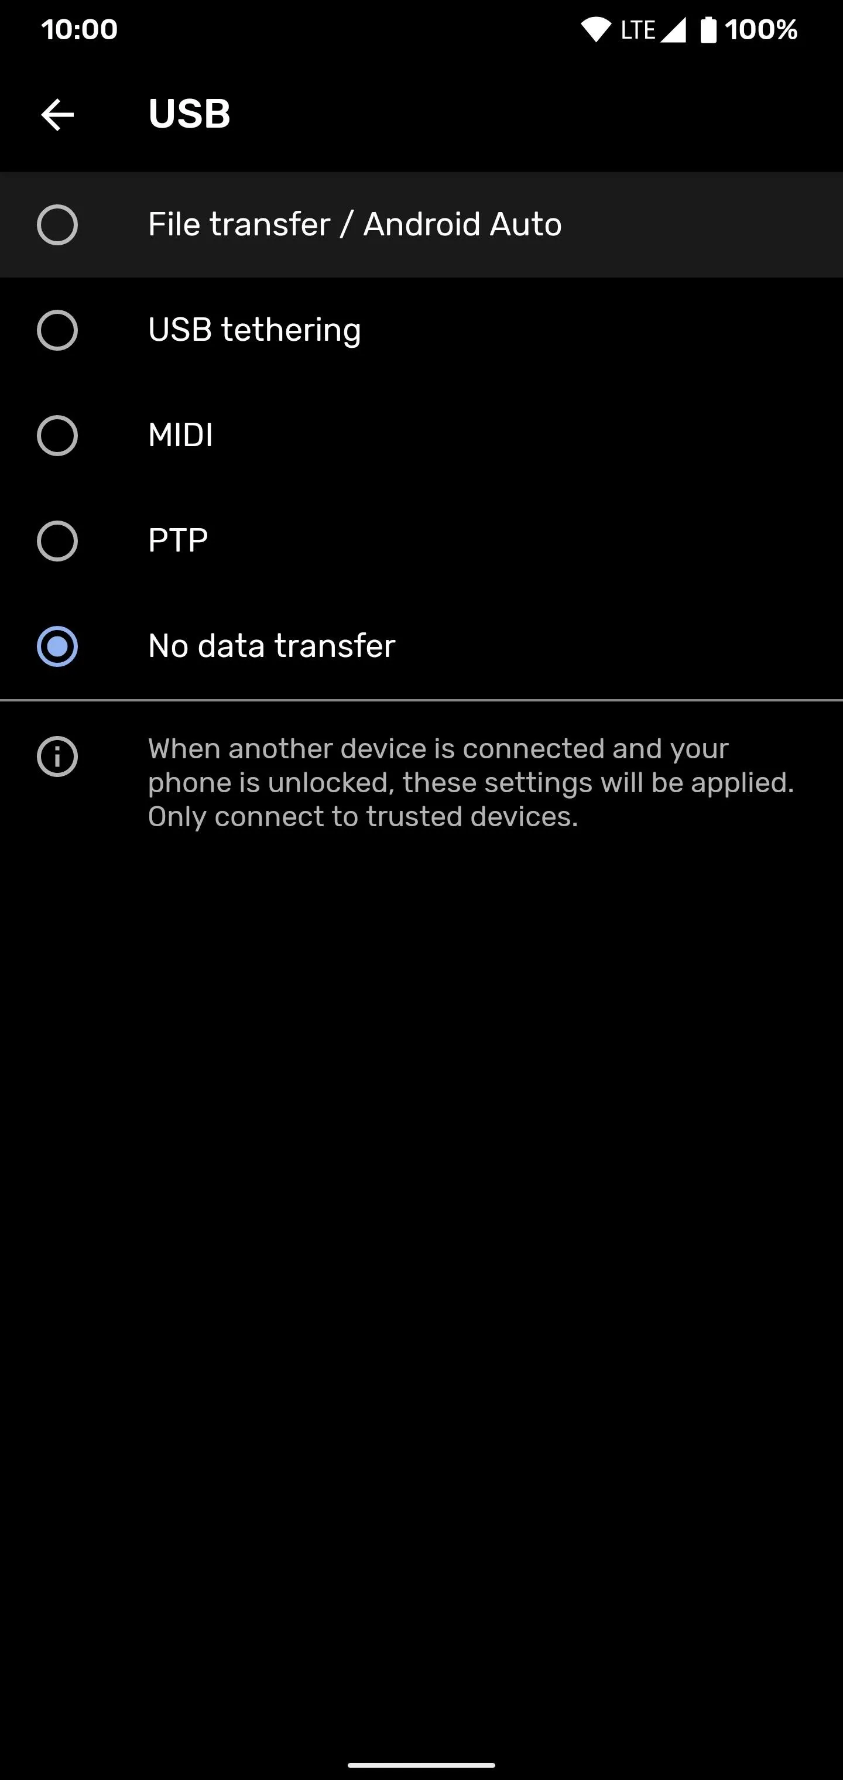Viewport: 843px width, 1780px height.
Task: Select File transfer / Android Auto radio button
Action: coord(57,225)
